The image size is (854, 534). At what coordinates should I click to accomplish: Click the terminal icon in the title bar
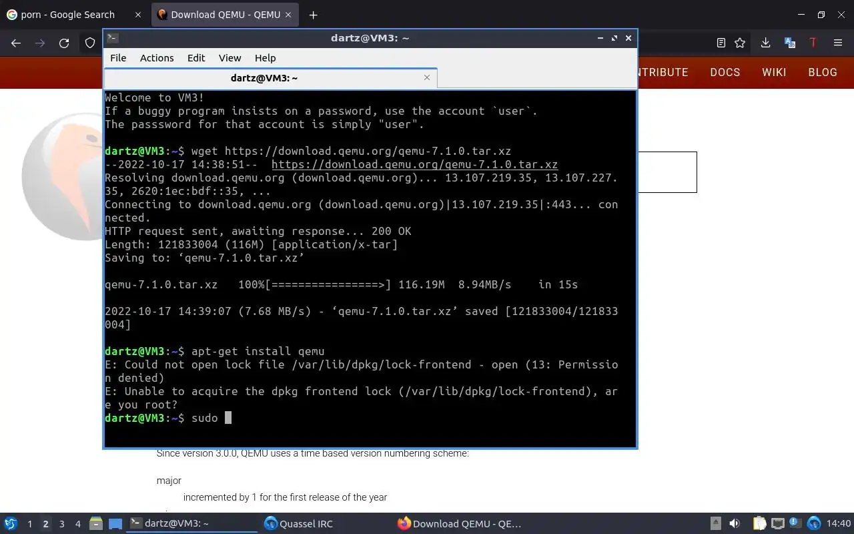(113, 38)
